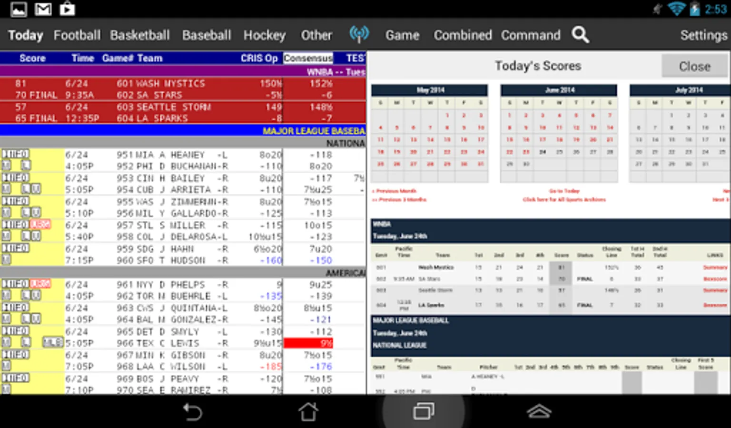Viewport: 731px width, 428px height.
Task: Tap INFO button for 955 WAS Zimmermann game
Action: pos(16,201)
